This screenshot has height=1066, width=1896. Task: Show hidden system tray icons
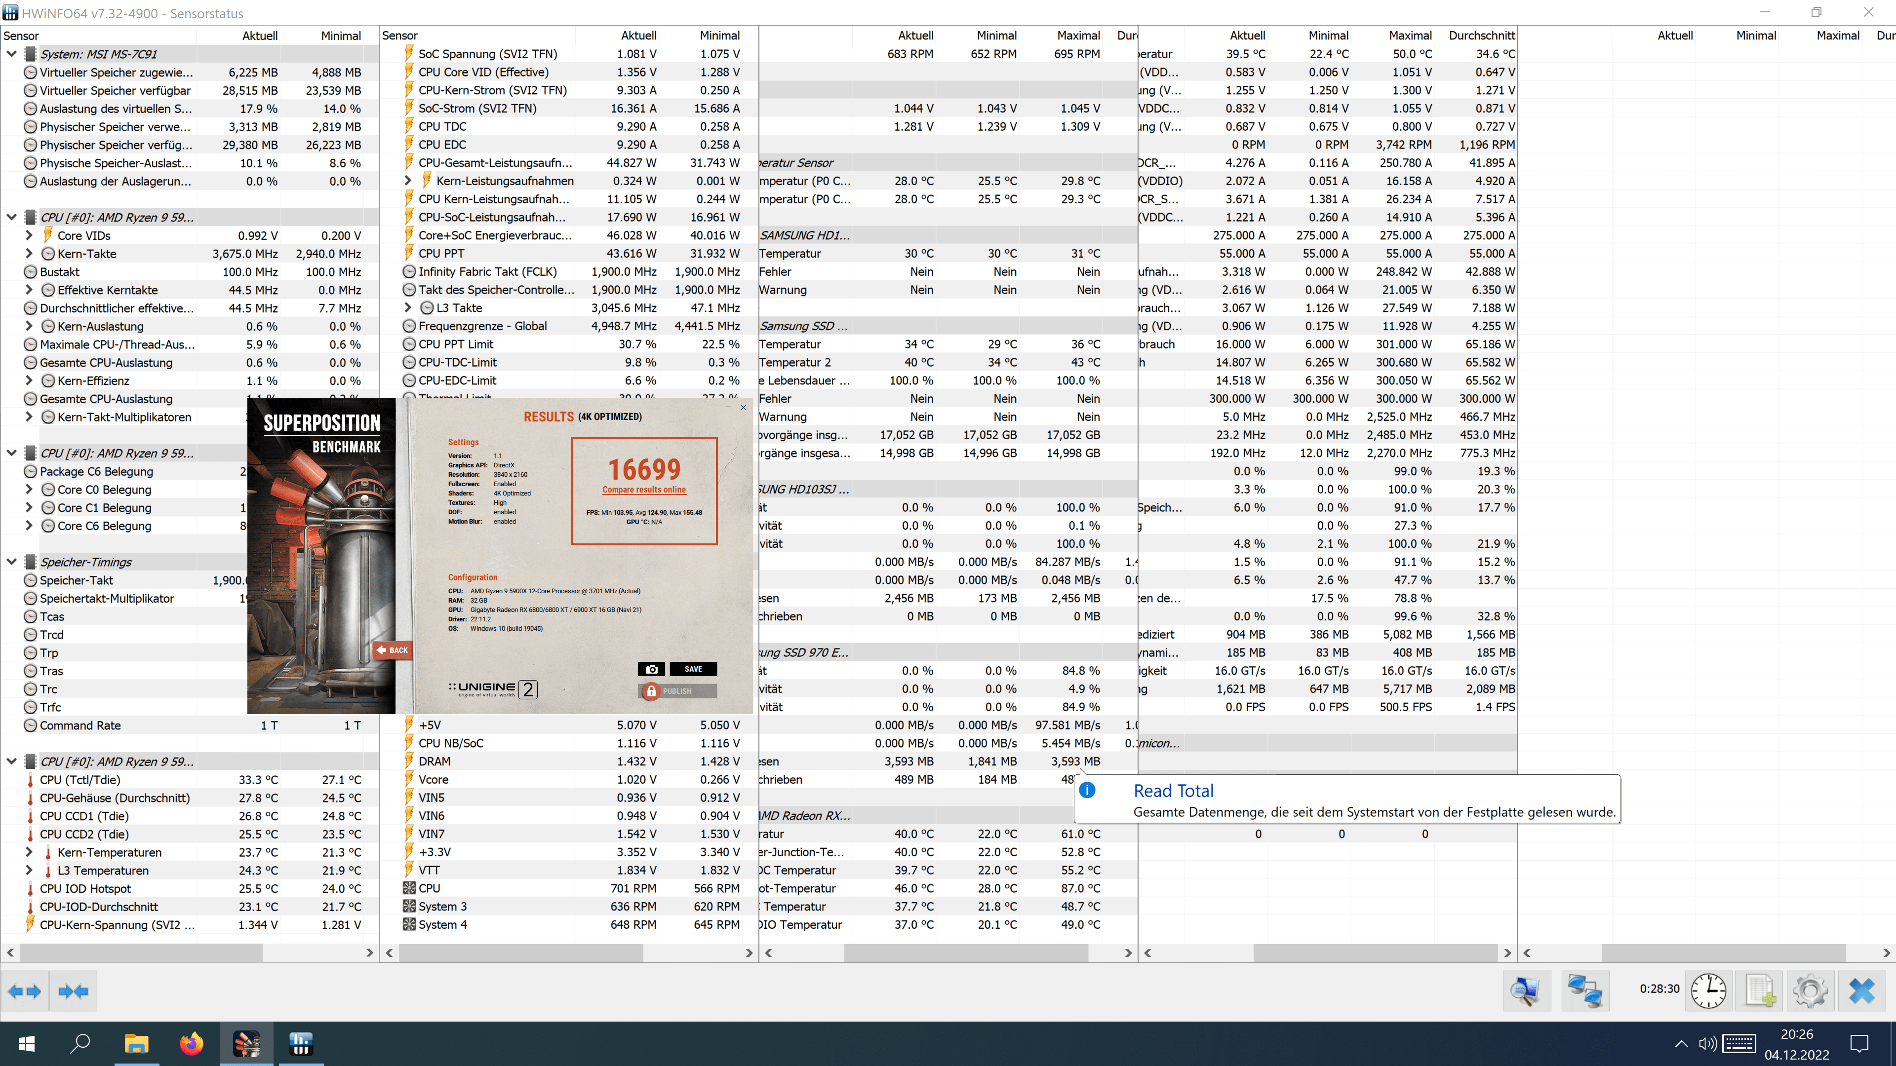click(1681, 1043)
